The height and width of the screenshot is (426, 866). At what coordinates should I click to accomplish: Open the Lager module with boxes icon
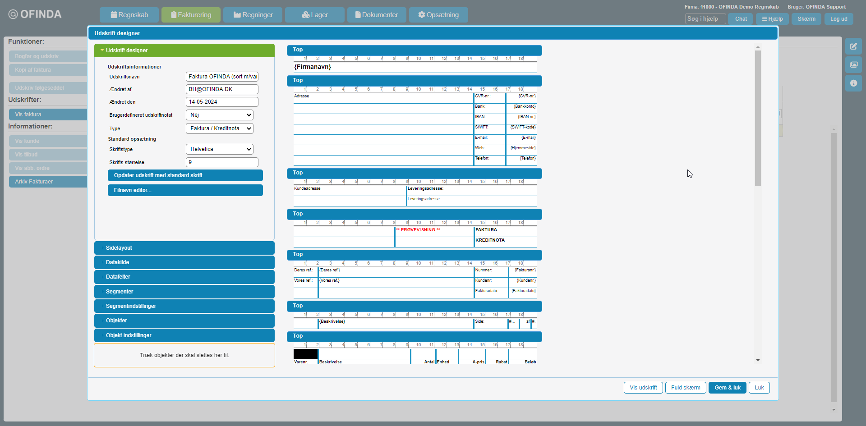coord(314,15)
